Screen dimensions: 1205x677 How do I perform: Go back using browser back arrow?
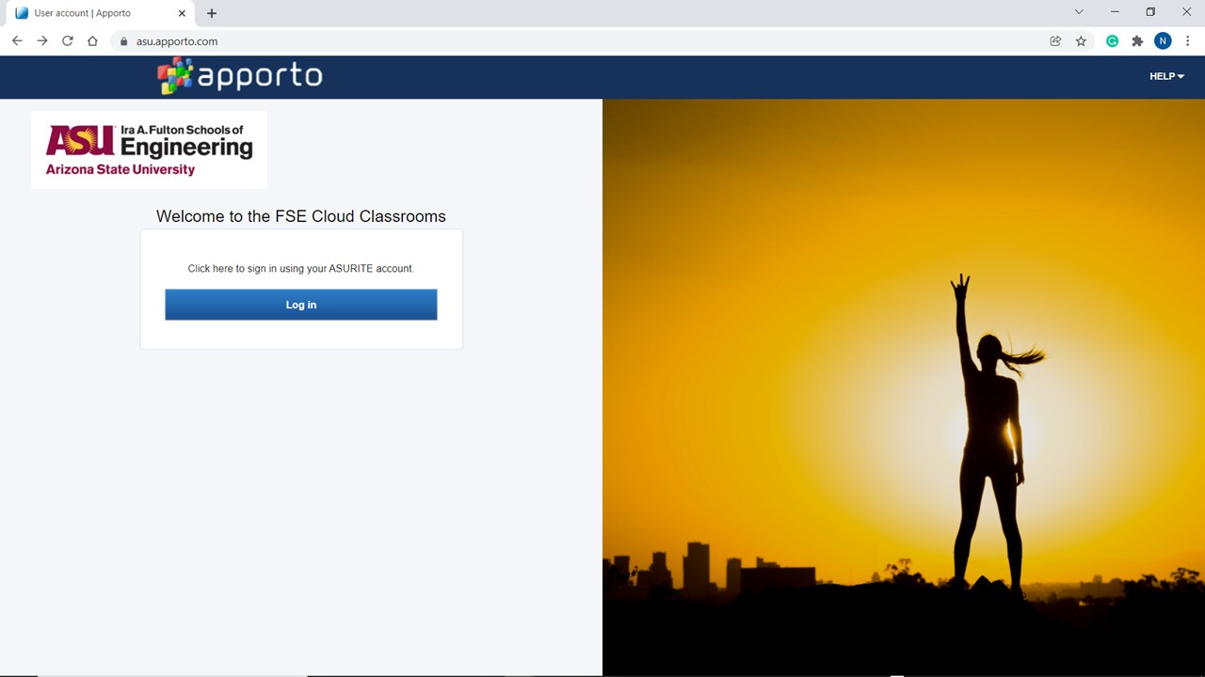click(x=17, y=41)
